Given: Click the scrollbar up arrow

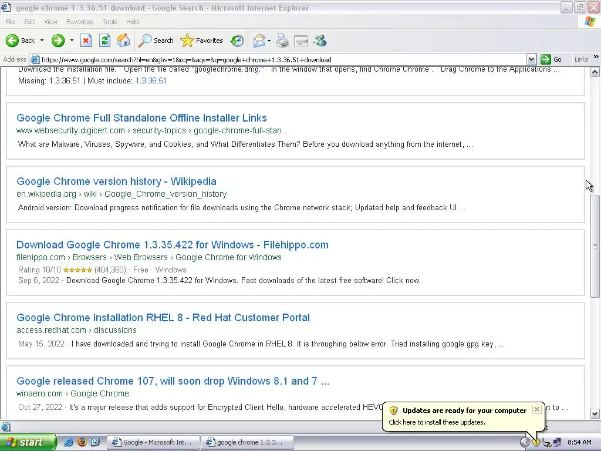Looking at the screenshot, I should click(x=595, y=72).
